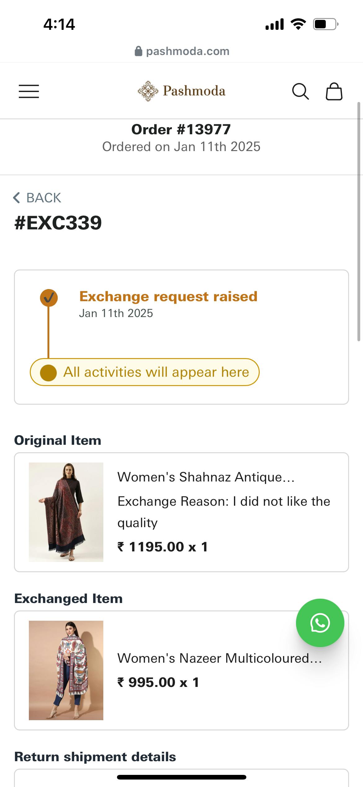This screenshot has height=787, width=363.
Task: Click the exchange request checkmark icon
Action: point(49,298)
